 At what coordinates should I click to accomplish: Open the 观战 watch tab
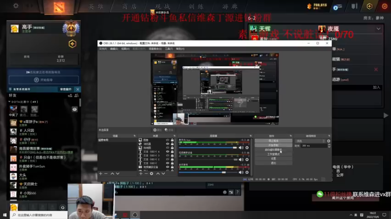(x=163, y=6)
